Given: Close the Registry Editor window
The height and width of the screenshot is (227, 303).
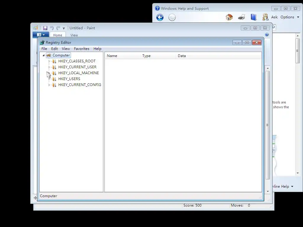Looking at the screenshot, I should click(257, 43).
